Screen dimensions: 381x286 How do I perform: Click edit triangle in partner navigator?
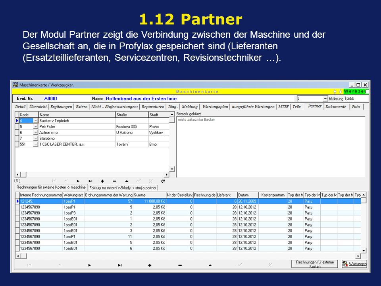coord(127,181)
